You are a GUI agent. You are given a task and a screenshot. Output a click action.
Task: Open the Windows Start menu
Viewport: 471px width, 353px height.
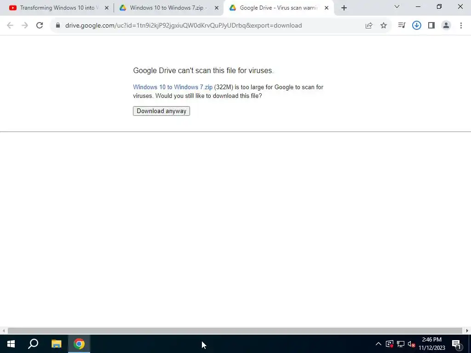tap(11, 344)
